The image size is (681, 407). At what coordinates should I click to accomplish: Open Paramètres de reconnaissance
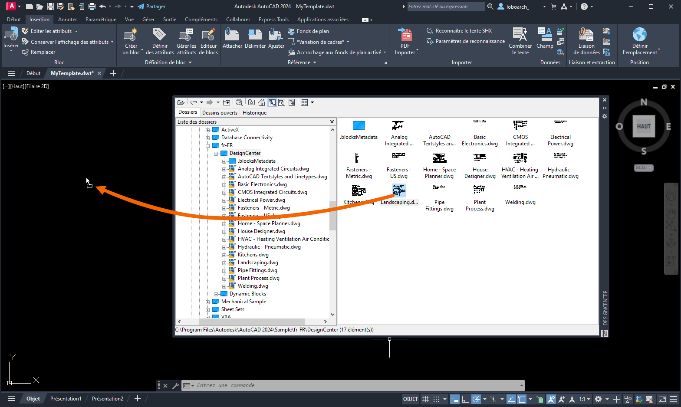[x=466, y=41]
